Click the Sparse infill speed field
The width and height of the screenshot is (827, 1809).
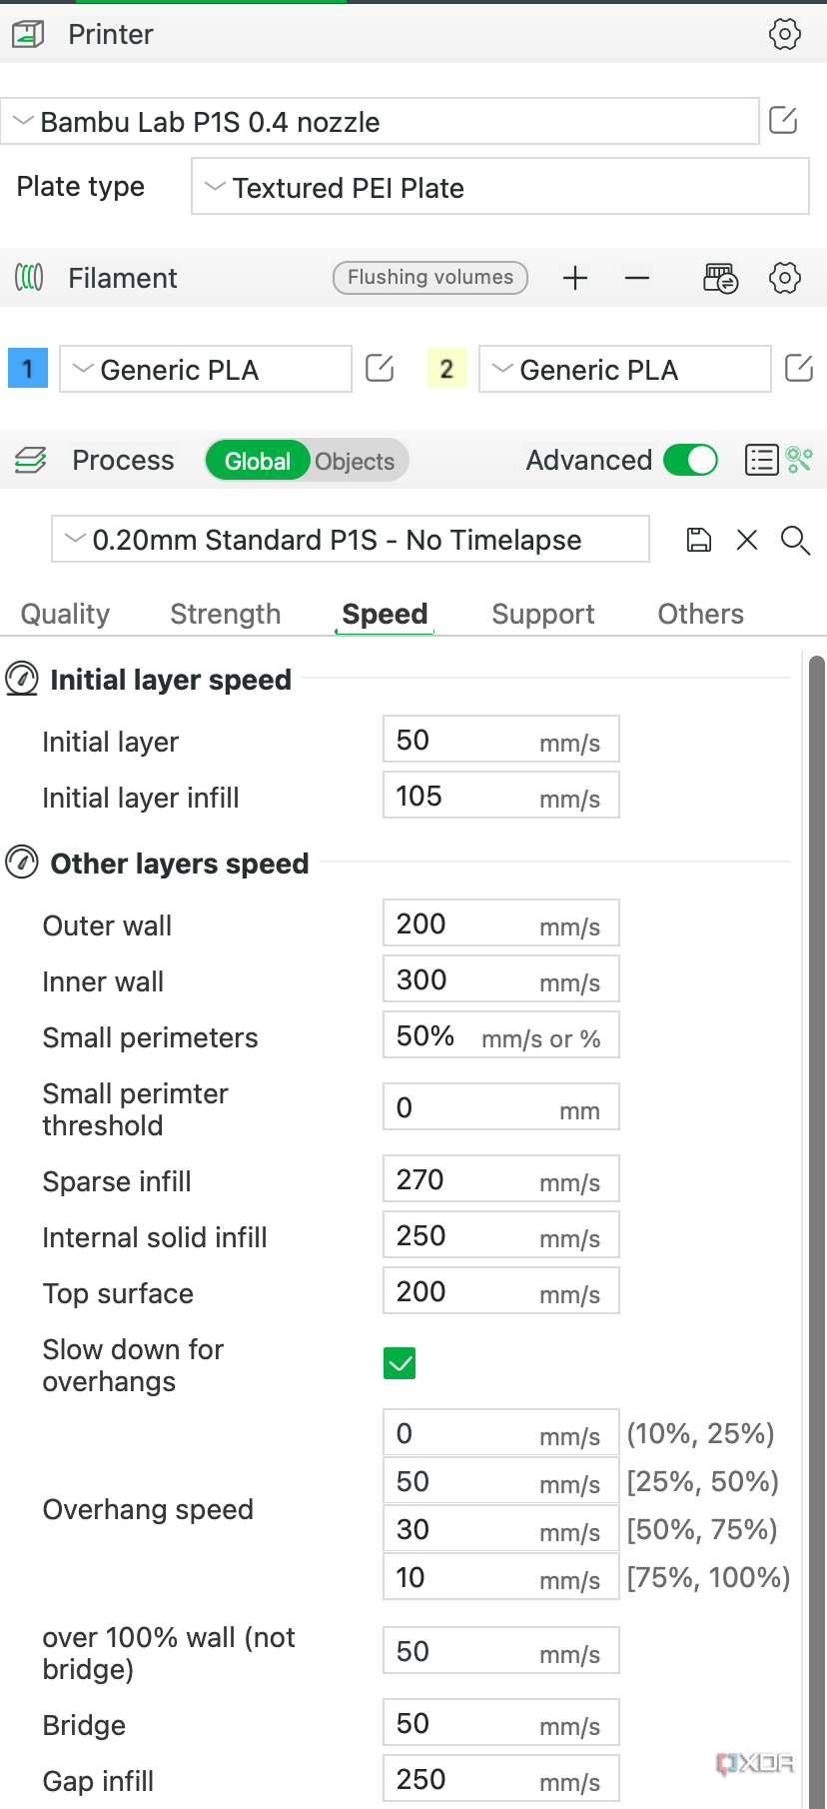pos(501,1179)
